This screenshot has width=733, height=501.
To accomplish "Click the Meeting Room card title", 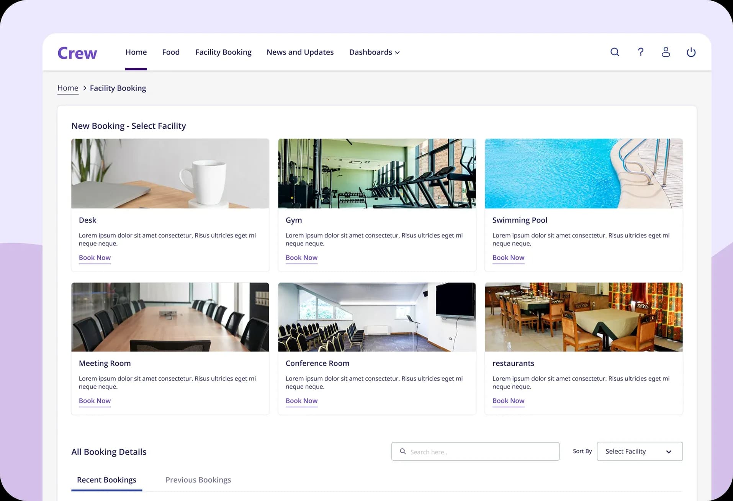I will coord(105,363).
